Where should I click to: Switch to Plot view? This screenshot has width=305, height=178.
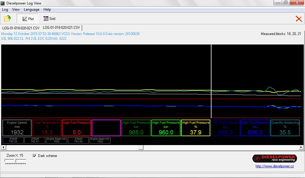[28, 19]
